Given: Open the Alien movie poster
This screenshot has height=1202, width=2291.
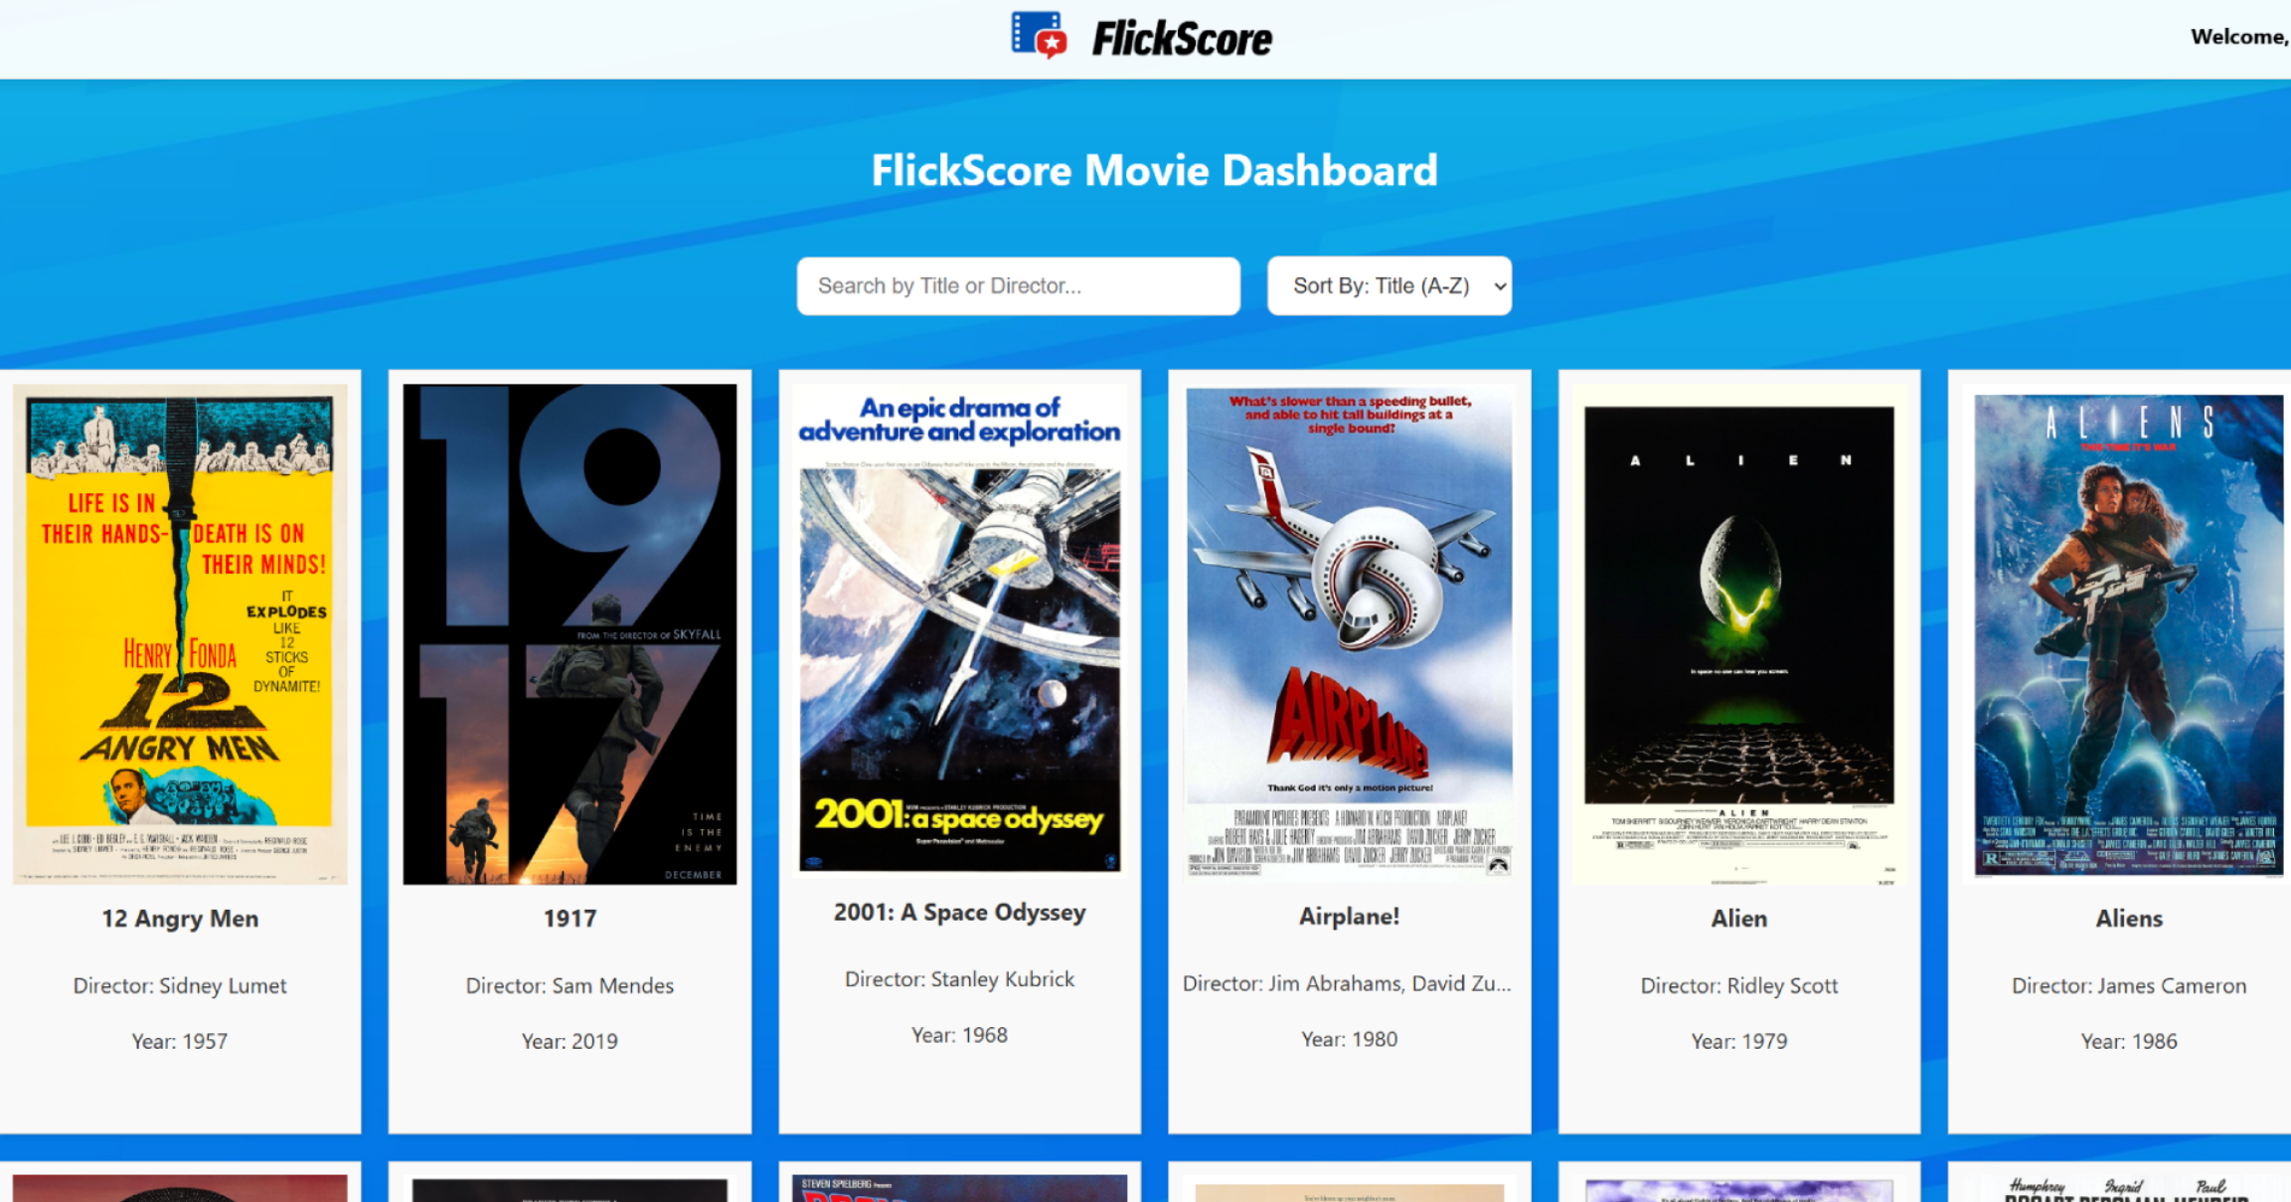Looking at the screenshot, I should click(1738, 634).
